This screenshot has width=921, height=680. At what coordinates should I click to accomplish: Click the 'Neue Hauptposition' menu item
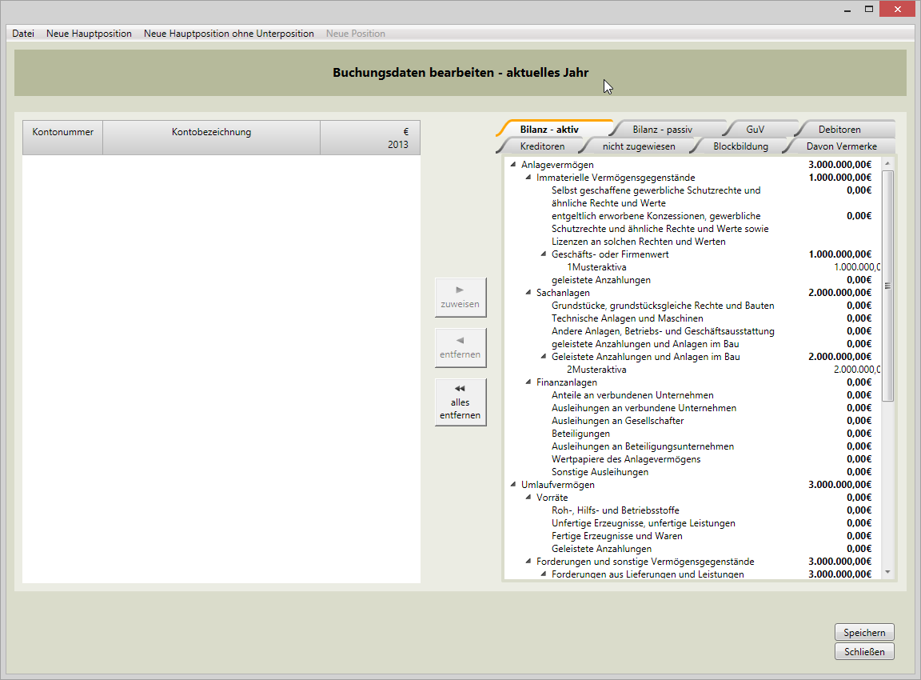[x=89, y=34]
